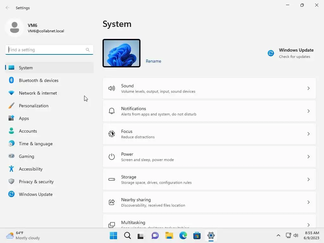324x243 pixels.
Task: Select Gaming label in the sidebar
Action: [x=27, y=156]
